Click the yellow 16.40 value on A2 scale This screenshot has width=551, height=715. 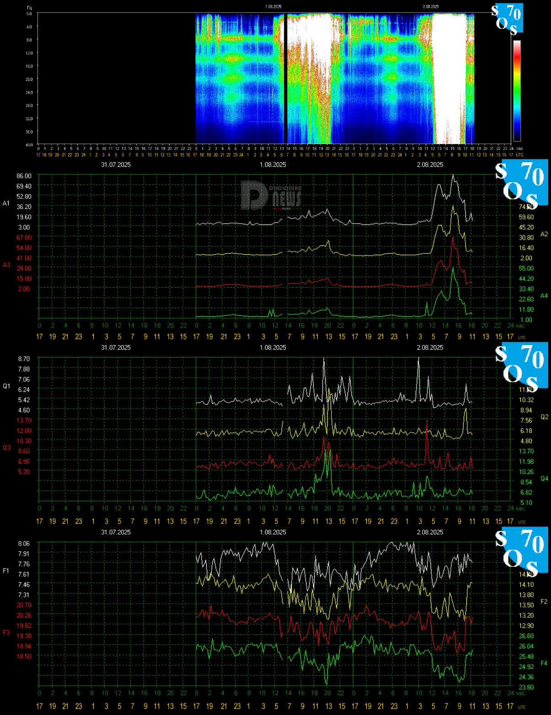[526, 248]
